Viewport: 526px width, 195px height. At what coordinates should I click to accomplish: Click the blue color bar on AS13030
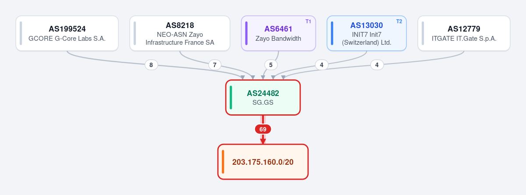(332, 33)
